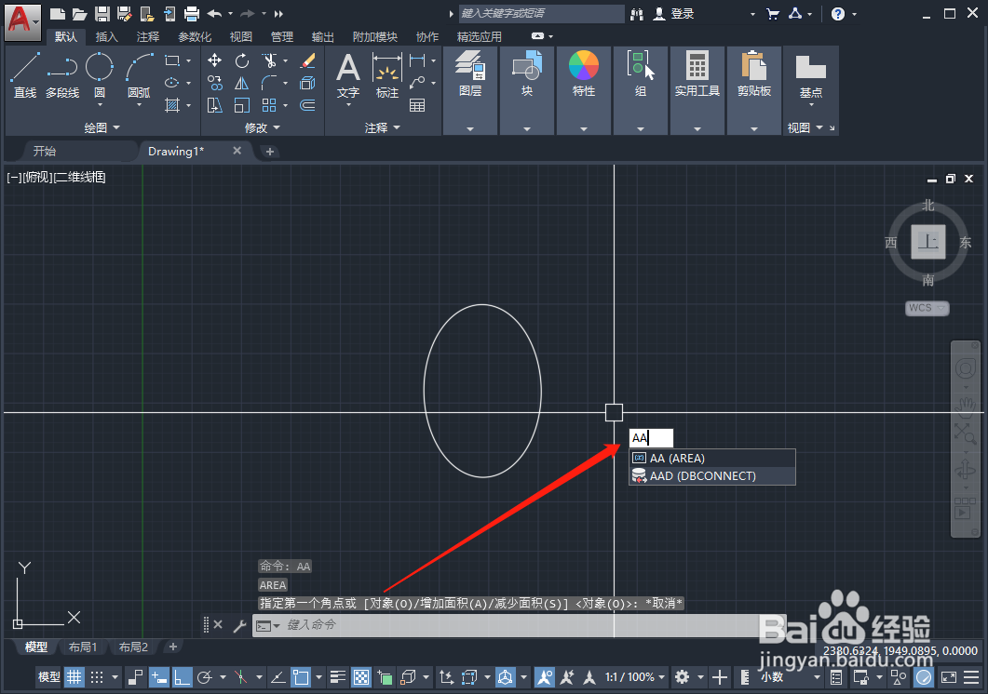The width and height of the screenshot is (988, 694).
Task: Click the command line input field
Action: coord(520,625)
